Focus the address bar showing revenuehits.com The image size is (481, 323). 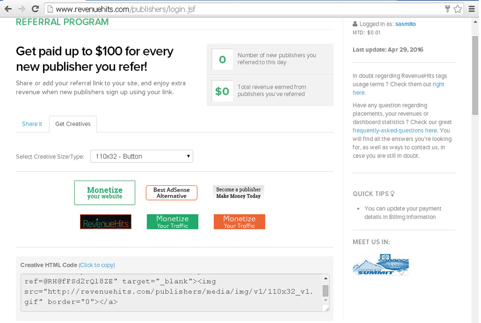click(x=245, y=9)
